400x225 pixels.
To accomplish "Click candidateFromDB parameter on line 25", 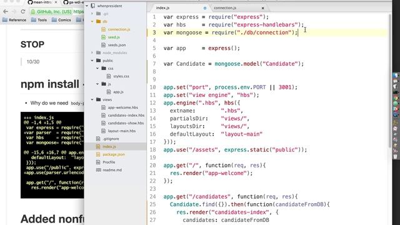I will click(x=299, y=204).
